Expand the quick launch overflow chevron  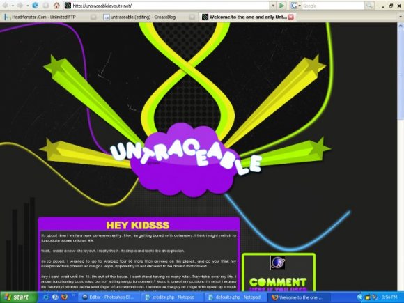73,295
